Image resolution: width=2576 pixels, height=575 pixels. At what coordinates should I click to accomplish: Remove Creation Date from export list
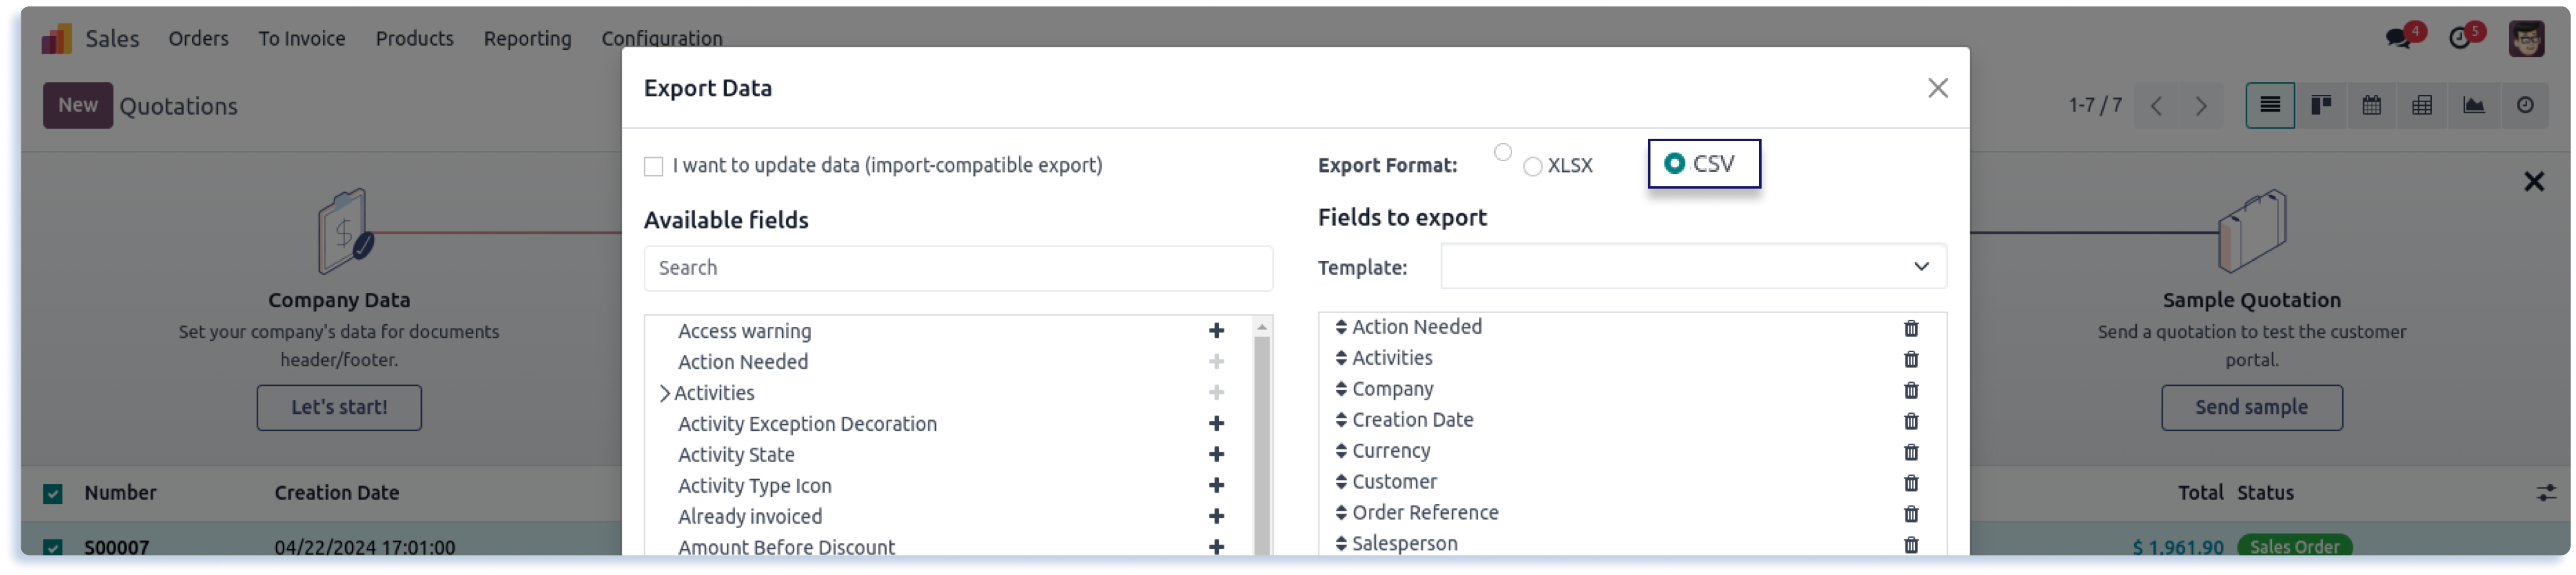click(1910, 421)
